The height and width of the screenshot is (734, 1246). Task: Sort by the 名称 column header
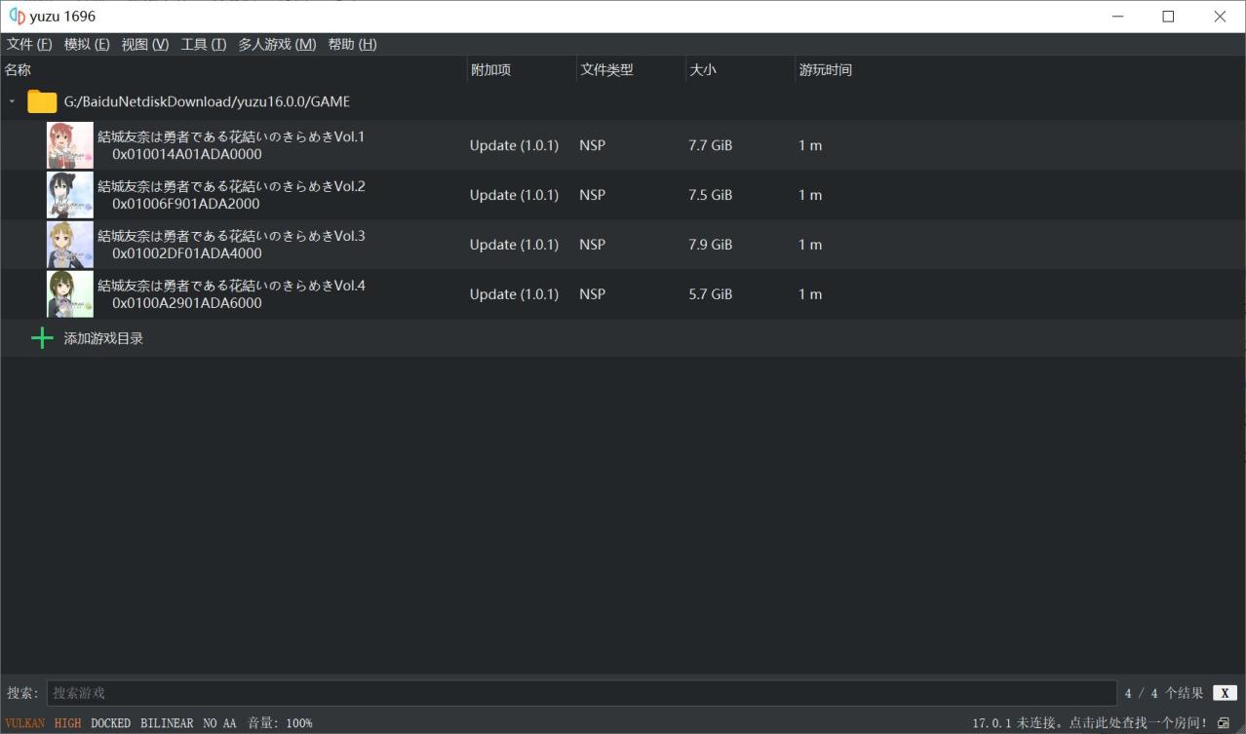point(234,70)
